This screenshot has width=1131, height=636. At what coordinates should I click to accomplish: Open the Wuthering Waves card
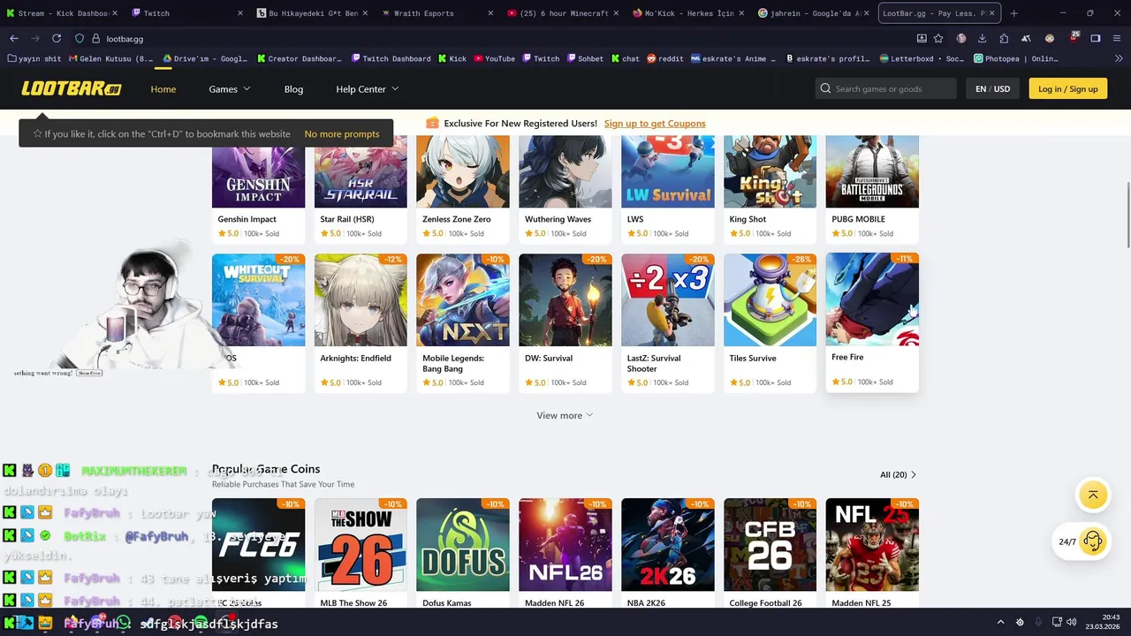point(565,190)
